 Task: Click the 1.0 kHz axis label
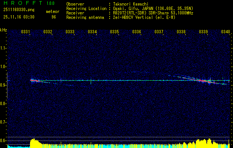pyautogui.click(x=3, y=67)
